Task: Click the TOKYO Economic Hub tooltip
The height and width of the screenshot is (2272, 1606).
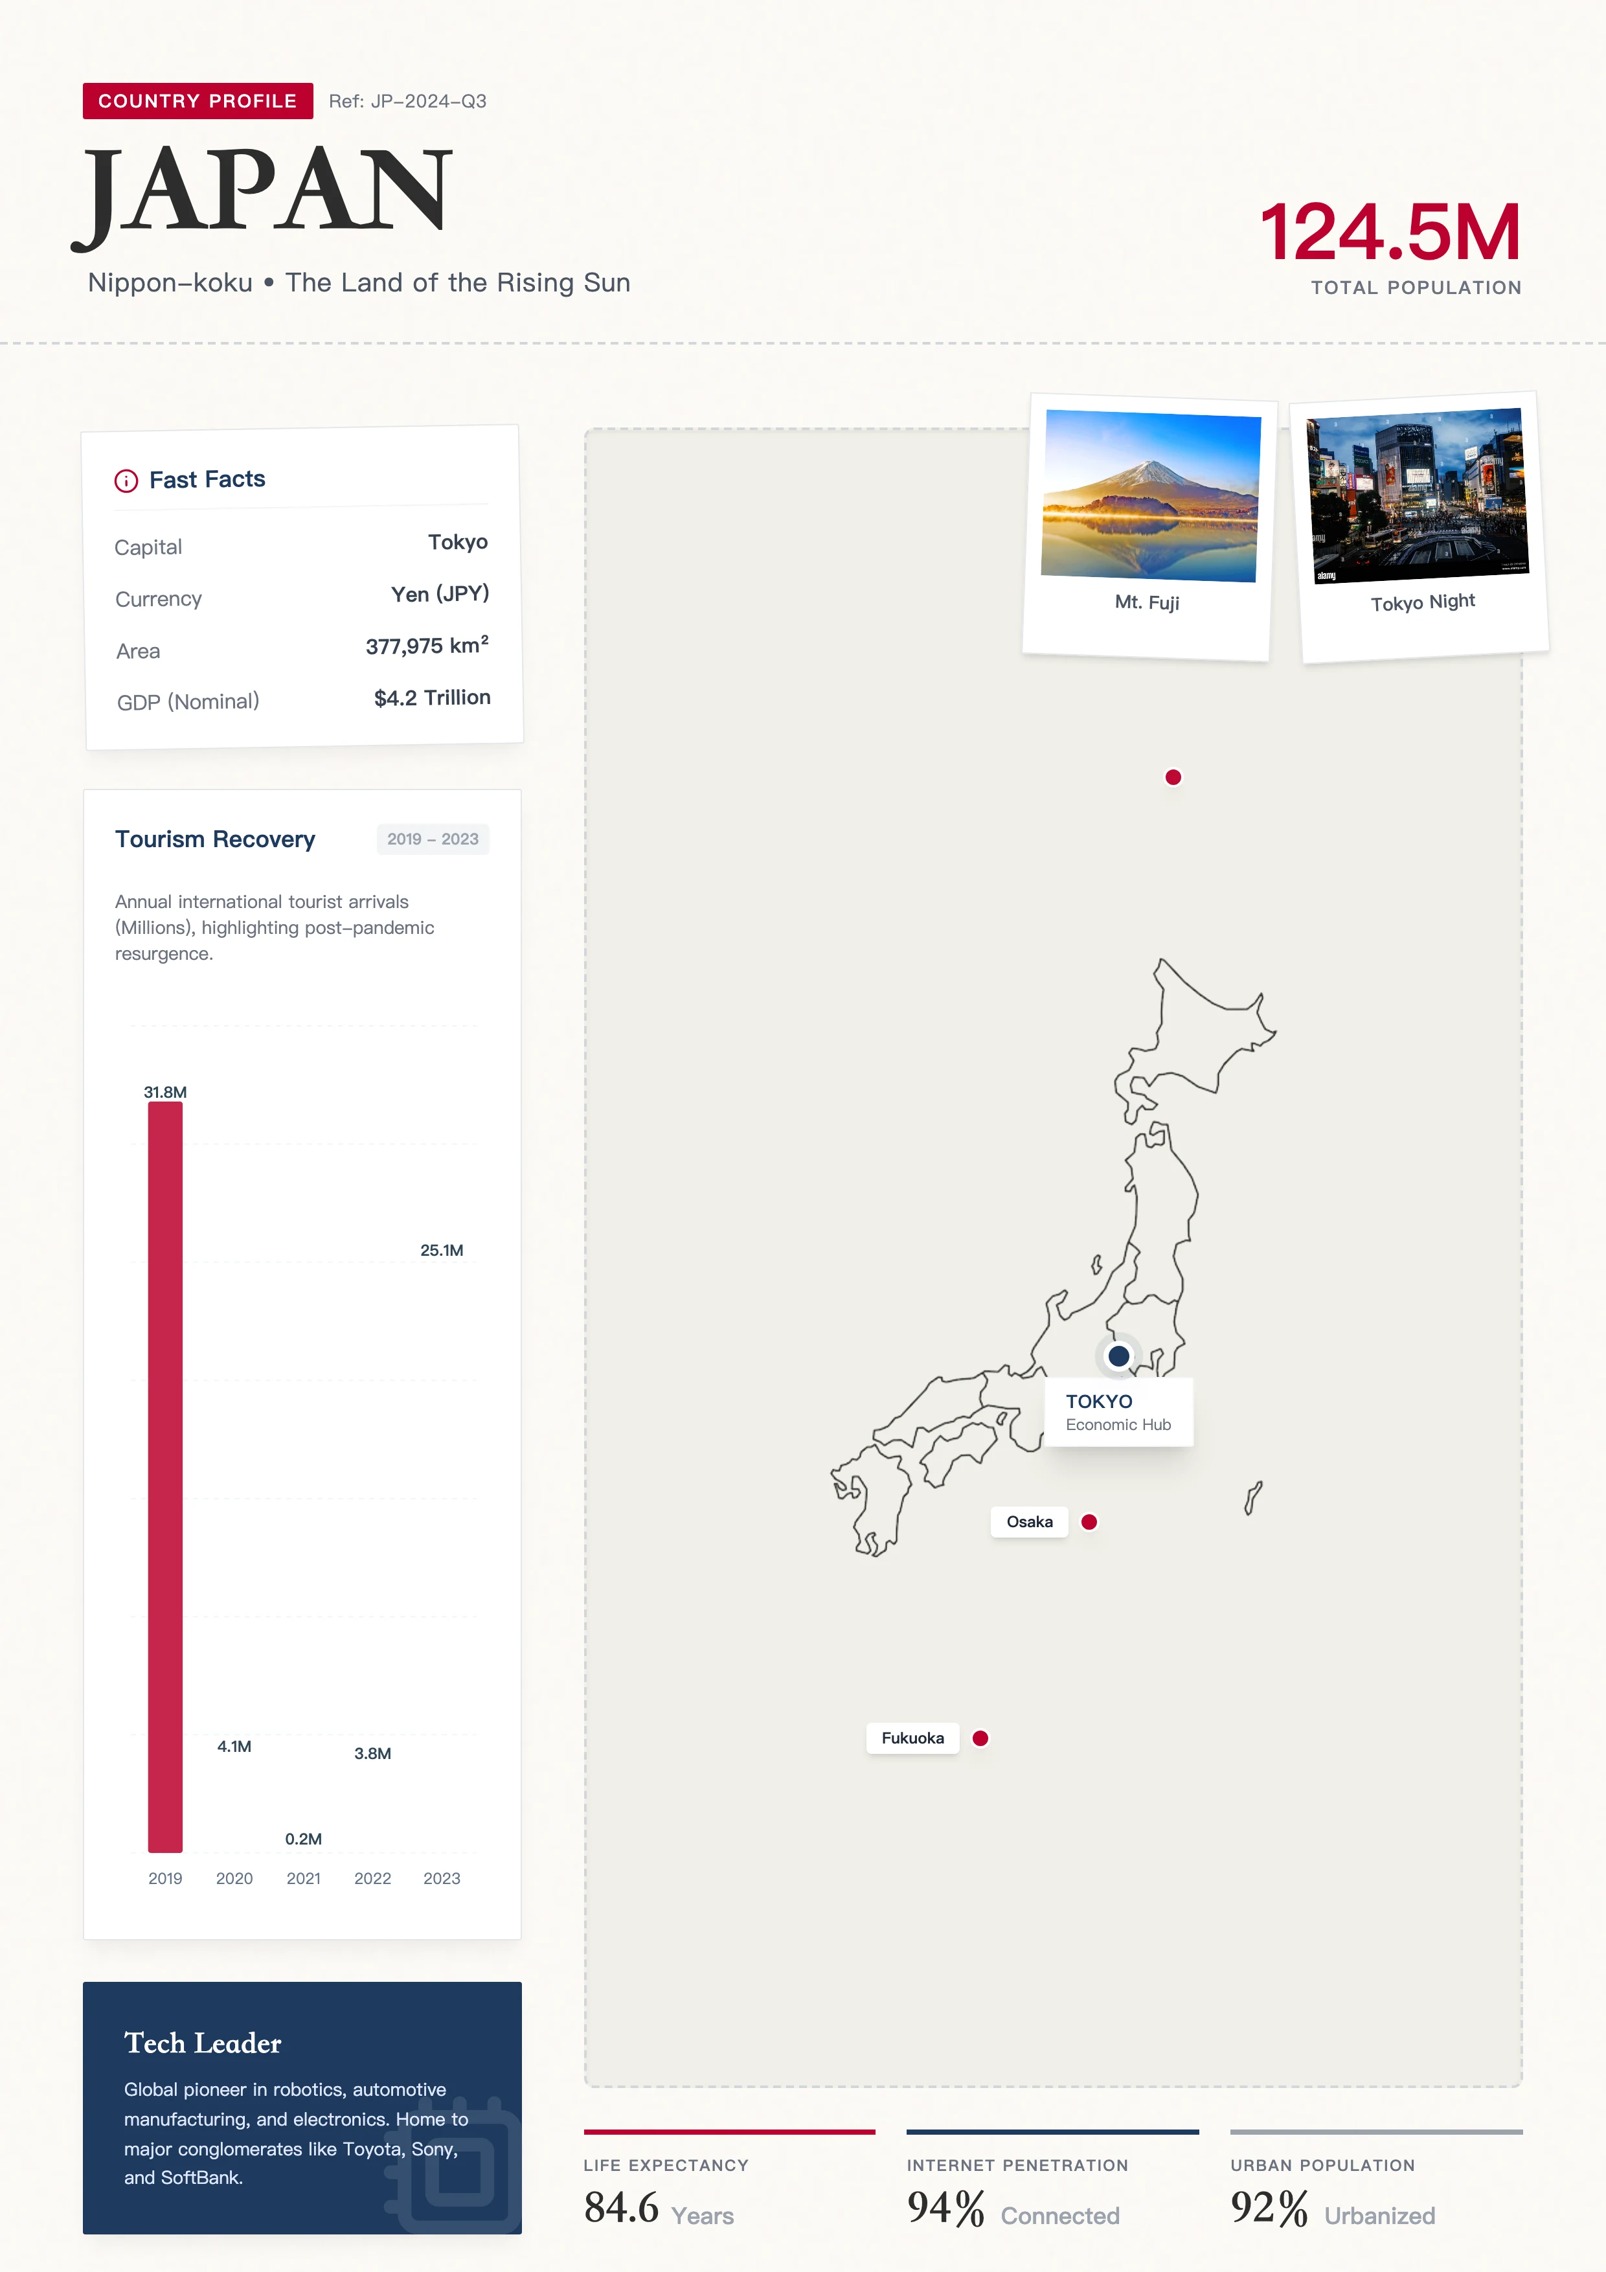Action: pyautogui.click(x=1118, y=1412)
